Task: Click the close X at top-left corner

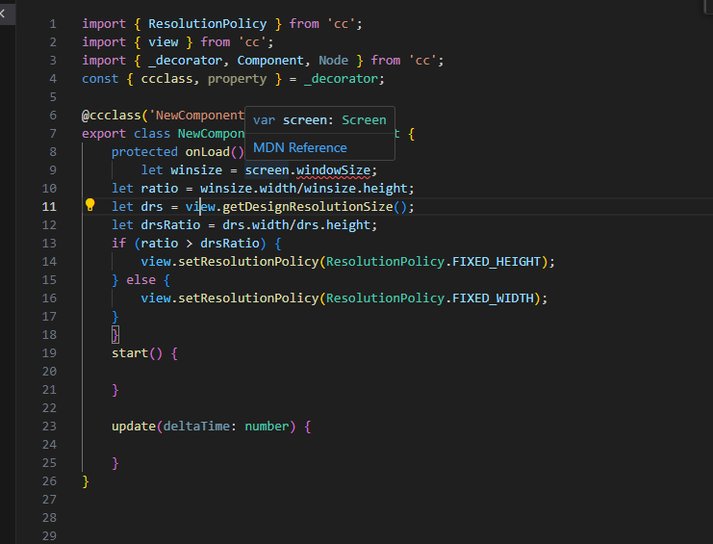Action: [x=3, y=13]
